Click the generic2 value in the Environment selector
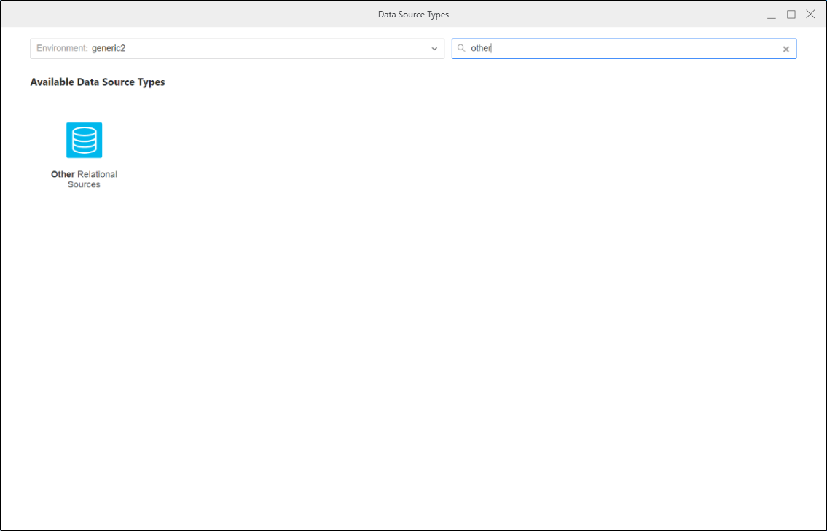 click(109, 49)
